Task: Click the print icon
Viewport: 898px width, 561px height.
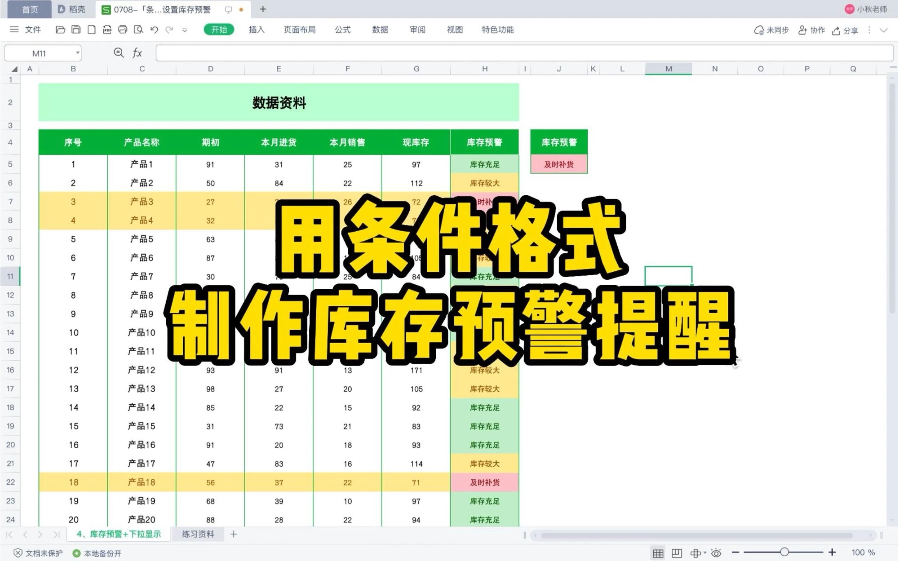Action: point(123,29)
